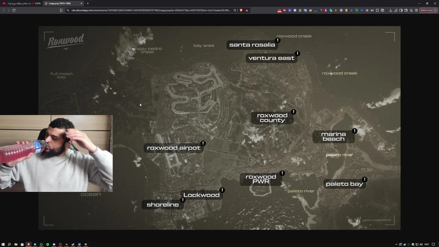Click the paleto bay map label

(x=344, y=184)
